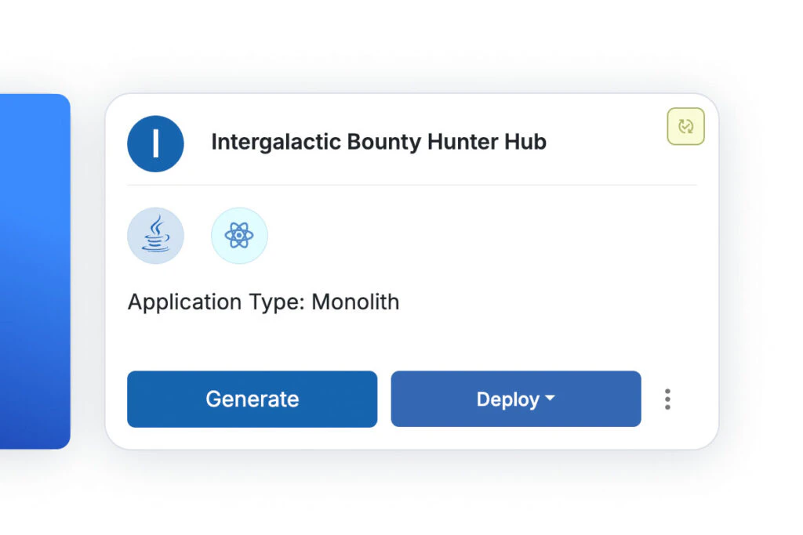Click the circular arrows in the sync badge
Image resolution: width=803 pixels, height=535 pixels.
[x=685, y=126]
